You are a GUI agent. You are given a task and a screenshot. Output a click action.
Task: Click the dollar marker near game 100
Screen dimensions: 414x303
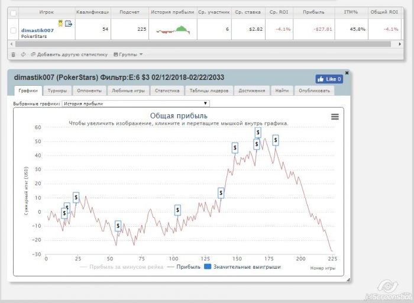[x=177, y=209]
